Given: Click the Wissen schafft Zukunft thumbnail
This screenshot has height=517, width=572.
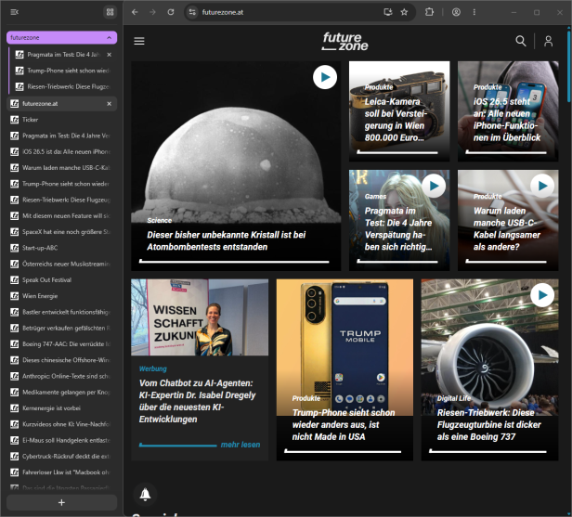Looking at the screenshot, I should tap(200, 317).
